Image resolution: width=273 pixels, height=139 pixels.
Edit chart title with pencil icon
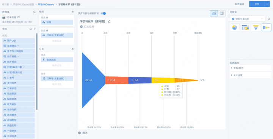click(109, 22)
